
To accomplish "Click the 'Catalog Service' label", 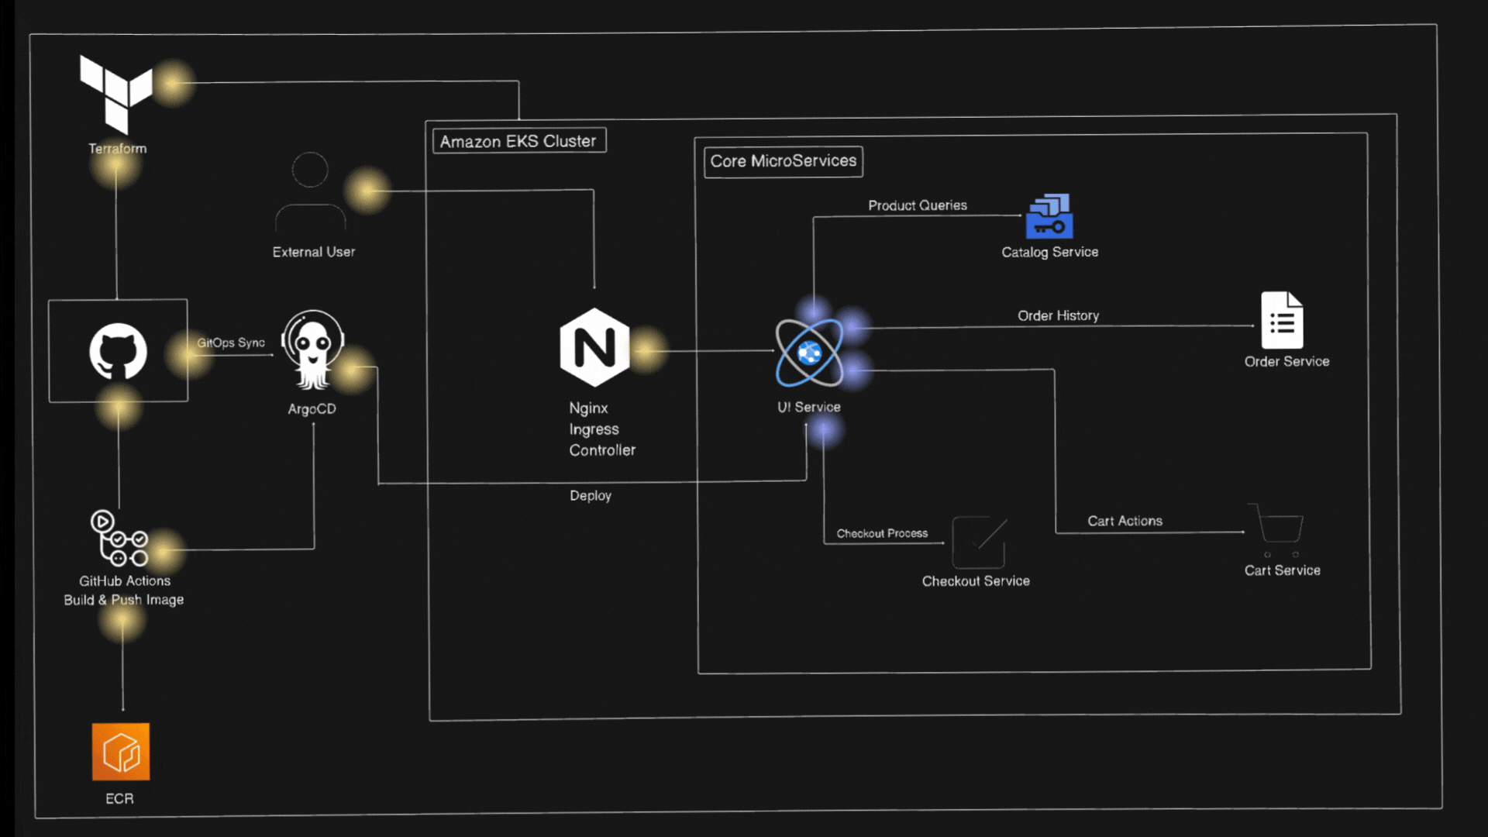I will coord(1049,252).
